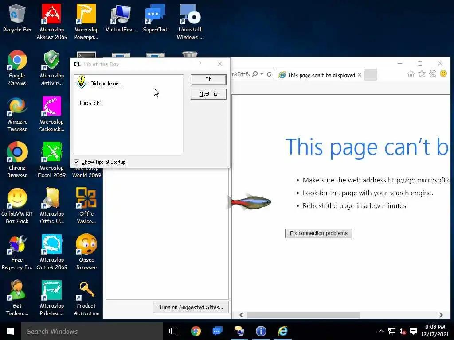Screen dimensions: 454x340
Task: Click the muted volume tray icon
Action: tap(402, 331)
